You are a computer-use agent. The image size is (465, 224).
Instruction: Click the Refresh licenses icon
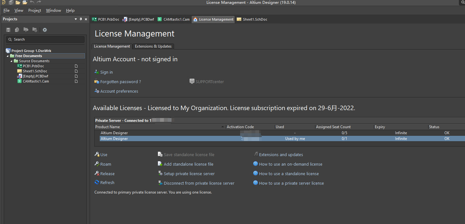pyautogui.click(x=97, y=182)
